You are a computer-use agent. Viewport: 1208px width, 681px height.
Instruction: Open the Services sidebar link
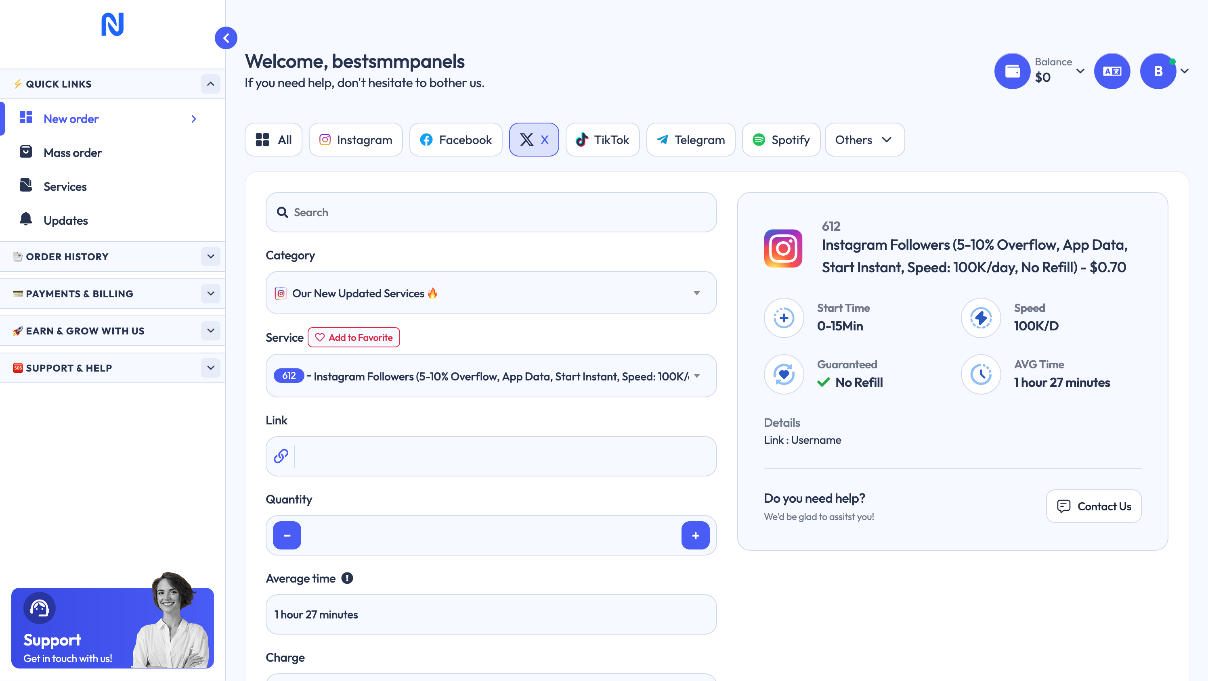point(65,186)
